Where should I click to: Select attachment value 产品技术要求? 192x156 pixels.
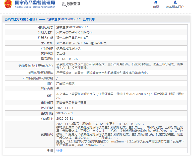click(66, 84)
